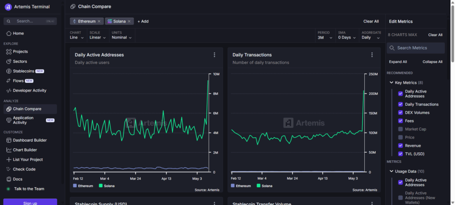Screen dimensions: 455x205
Task: Open the Home page icon
Action: click(9, 34)
